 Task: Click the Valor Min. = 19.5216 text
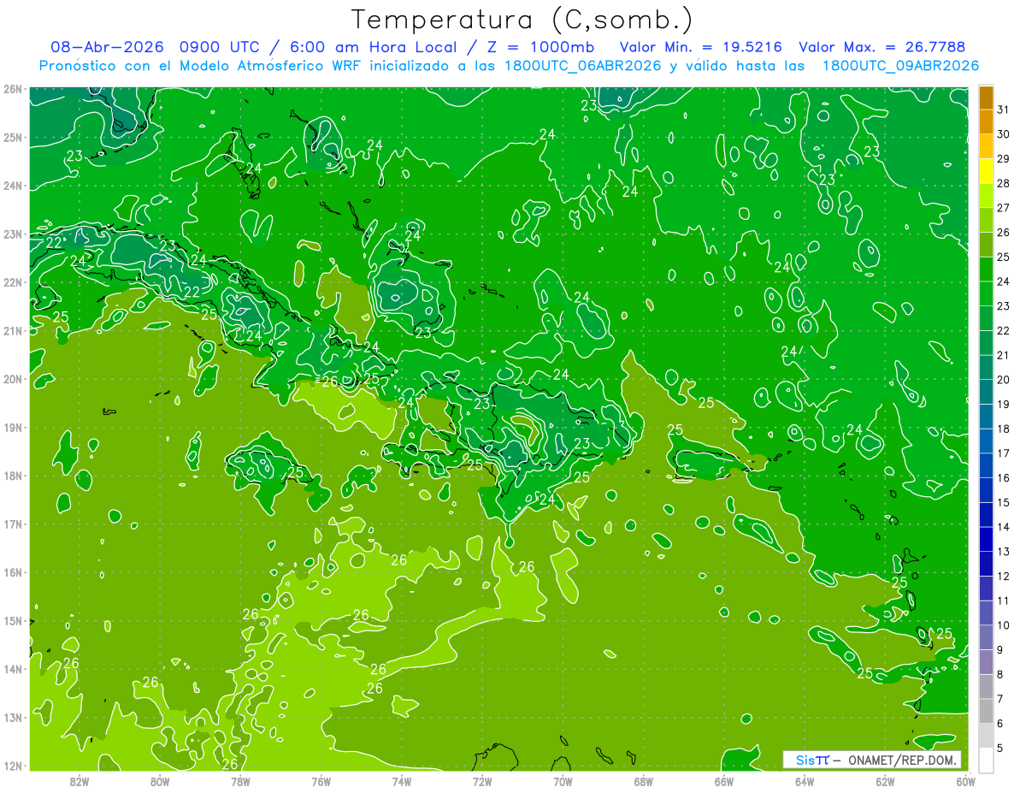701,47
